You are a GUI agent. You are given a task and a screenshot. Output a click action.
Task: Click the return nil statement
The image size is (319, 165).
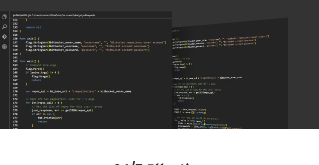[x=33, y=27]
